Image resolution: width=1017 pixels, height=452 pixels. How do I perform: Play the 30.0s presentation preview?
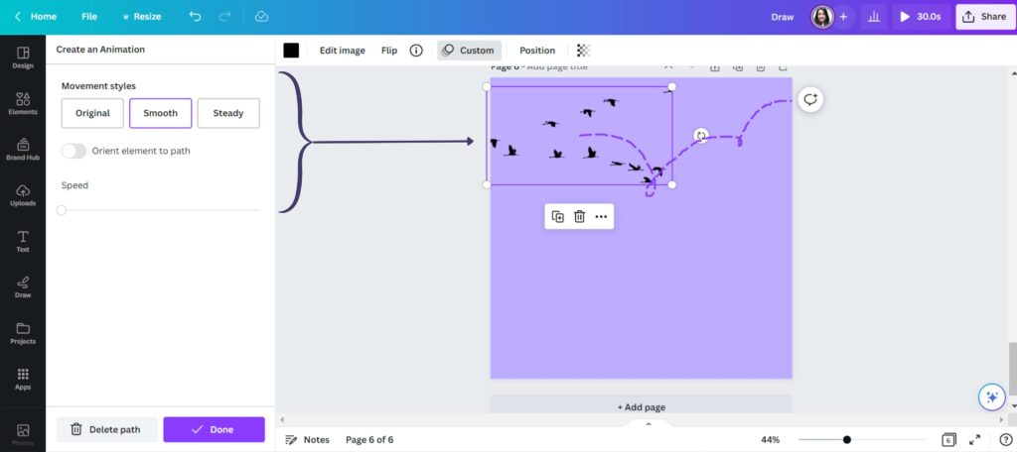click(x=920, y=17)
